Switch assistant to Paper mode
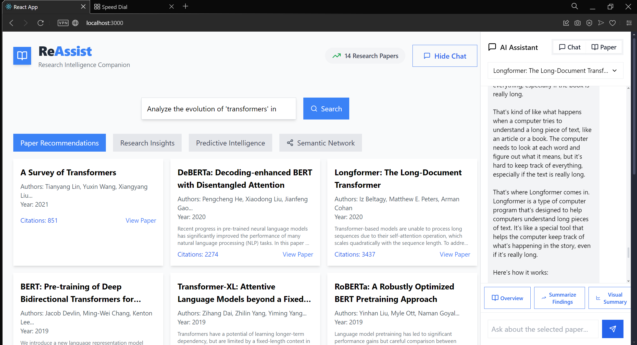Image resolution: width=637 pixels, height=345 pixels. point(604,47)
